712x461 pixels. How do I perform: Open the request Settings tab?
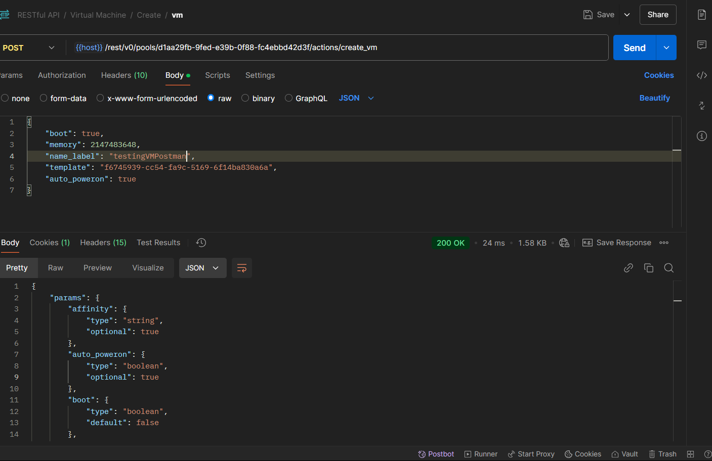point(260,75)
